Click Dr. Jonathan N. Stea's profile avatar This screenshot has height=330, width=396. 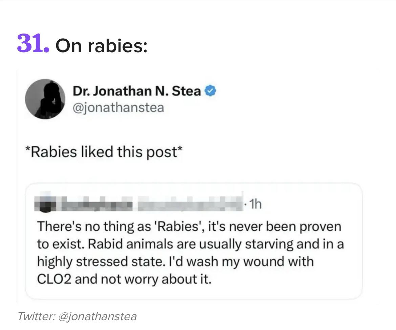coord(45,99)
